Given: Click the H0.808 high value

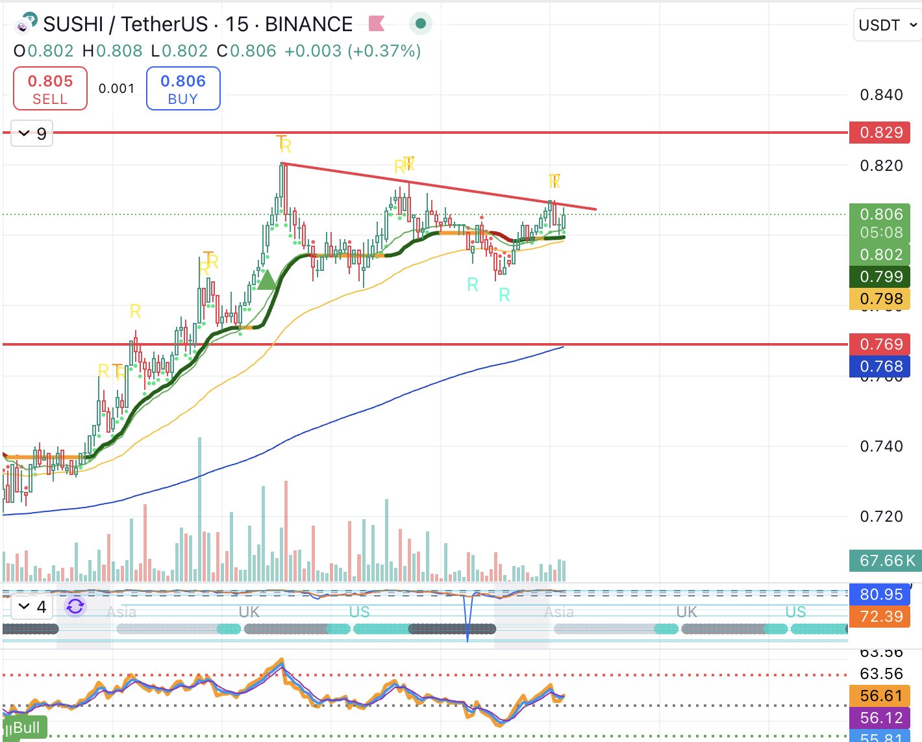Looking at the screenshot, I should pos(112,51).
